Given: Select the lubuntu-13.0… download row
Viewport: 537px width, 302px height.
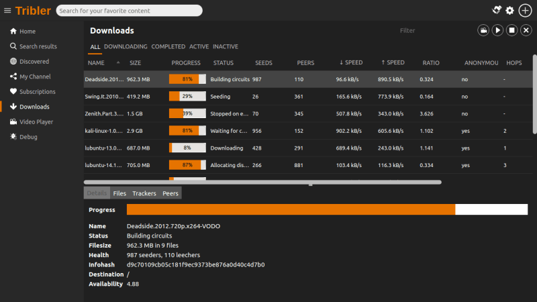Looking at the screenshot, I should (308, 148).
